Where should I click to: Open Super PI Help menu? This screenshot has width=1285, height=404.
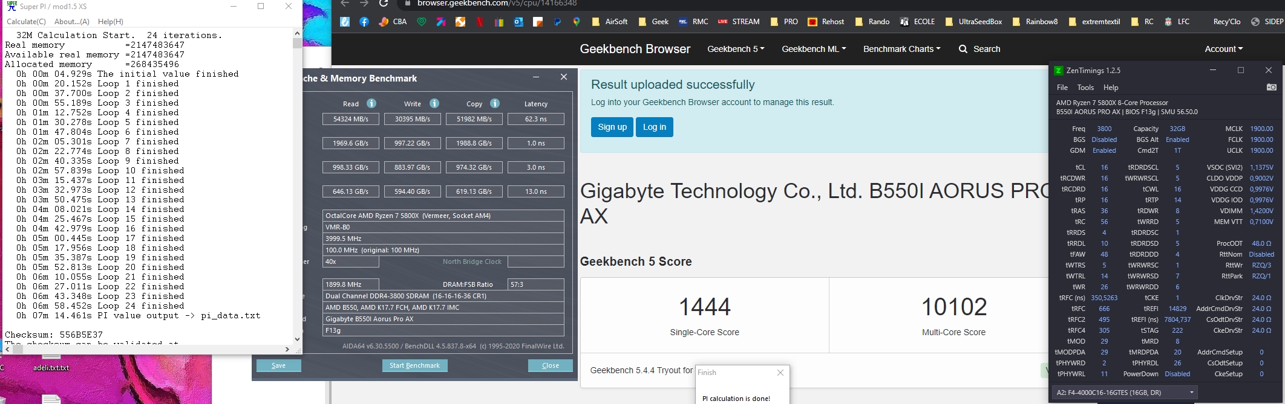click(x=111, y=22)
